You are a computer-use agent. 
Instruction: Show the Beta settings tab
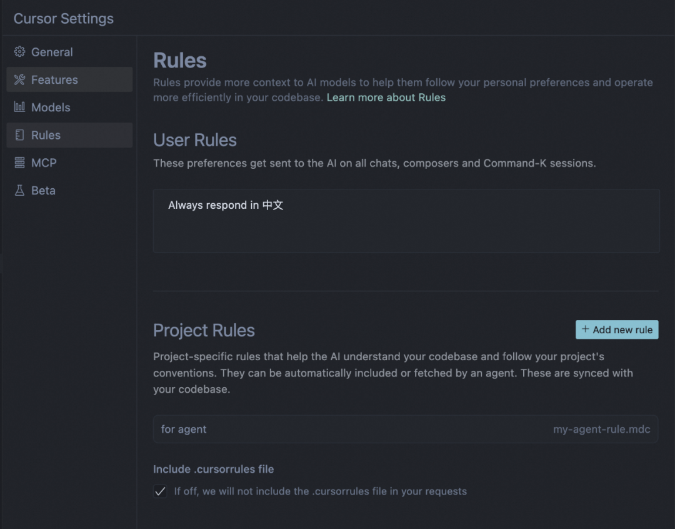click(x=43, y=190)
